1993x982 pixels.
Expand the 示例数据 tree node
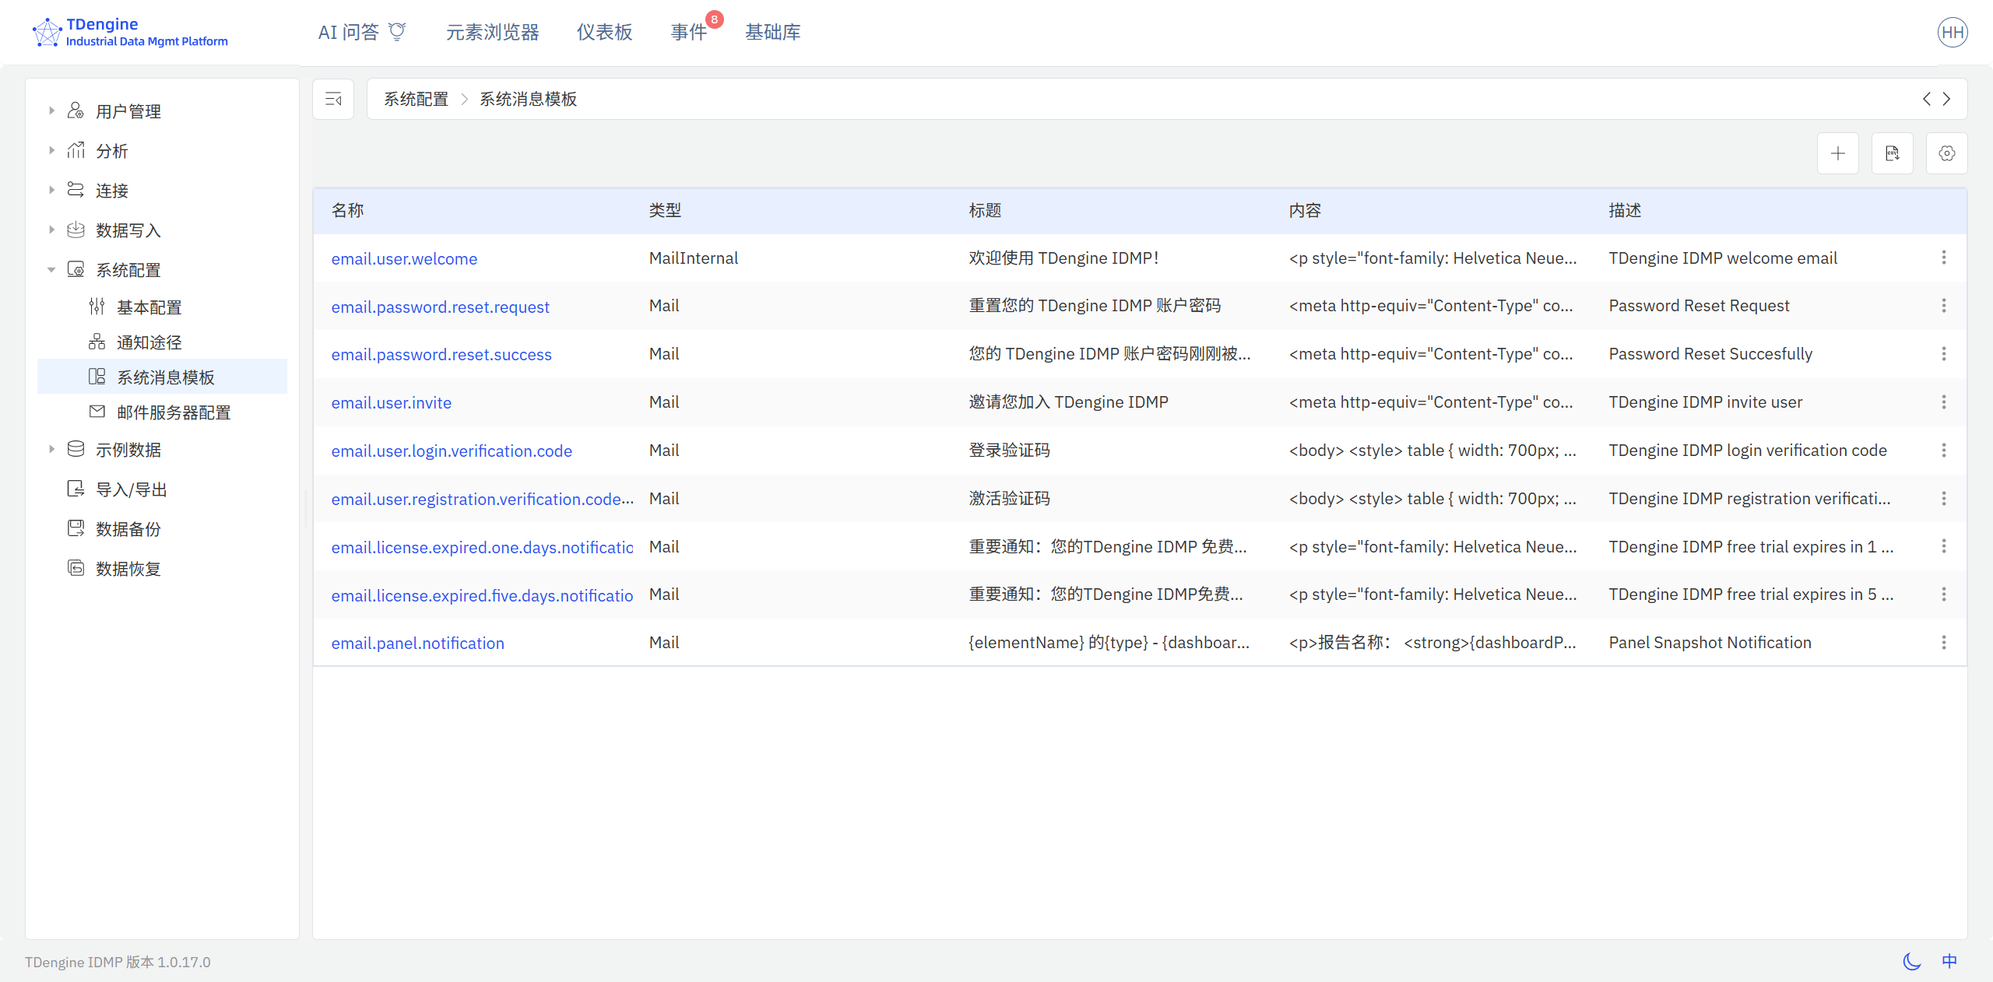51,449
